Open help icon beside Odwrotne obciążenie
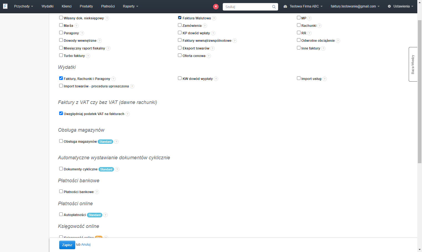Screen dimensions: 422x252 point(338,41)
